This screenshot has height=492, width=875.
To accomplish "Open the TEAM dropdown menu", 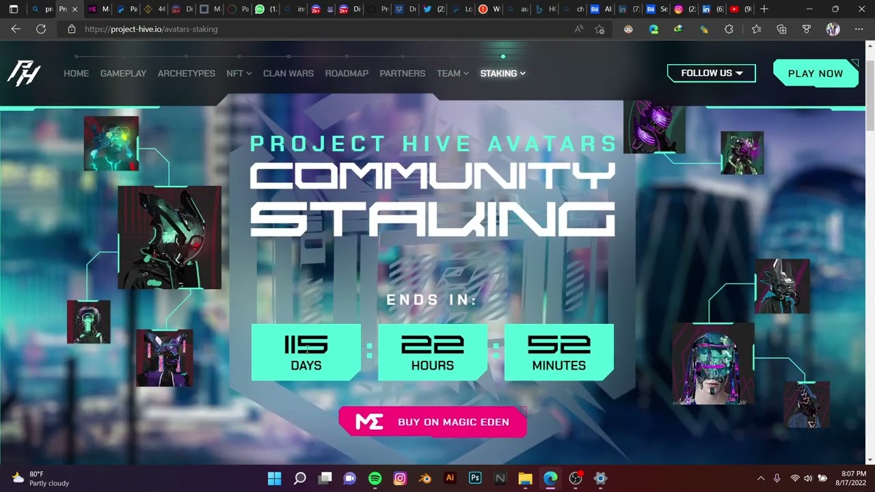I will point(453,73).
